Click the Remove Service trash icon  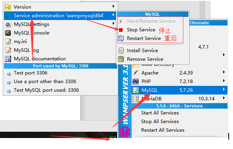pyautogui.click(x=121, y=59)
